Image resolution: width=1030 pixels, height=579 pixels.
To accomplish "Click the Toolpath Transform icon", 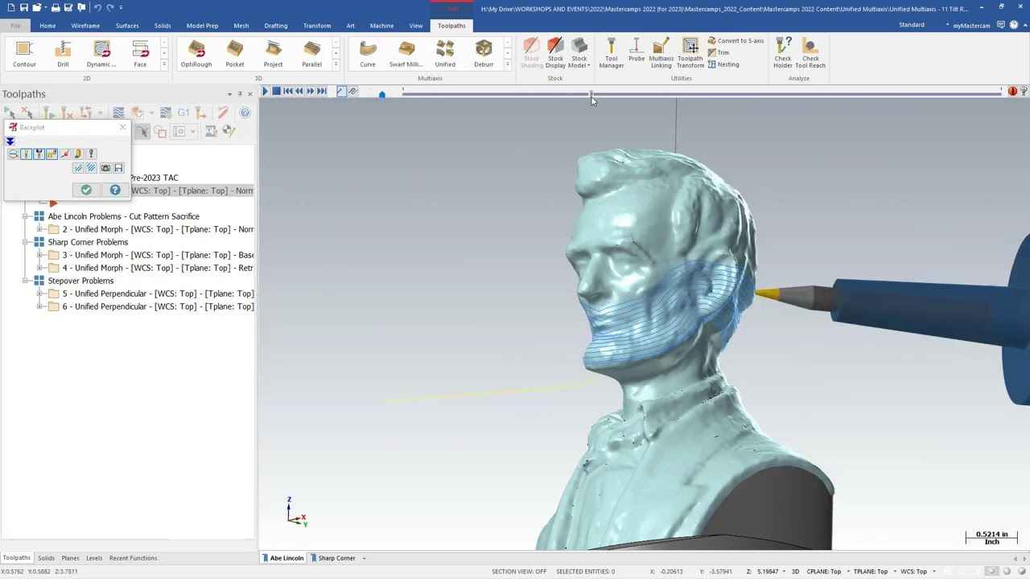I will pos(690,53).
